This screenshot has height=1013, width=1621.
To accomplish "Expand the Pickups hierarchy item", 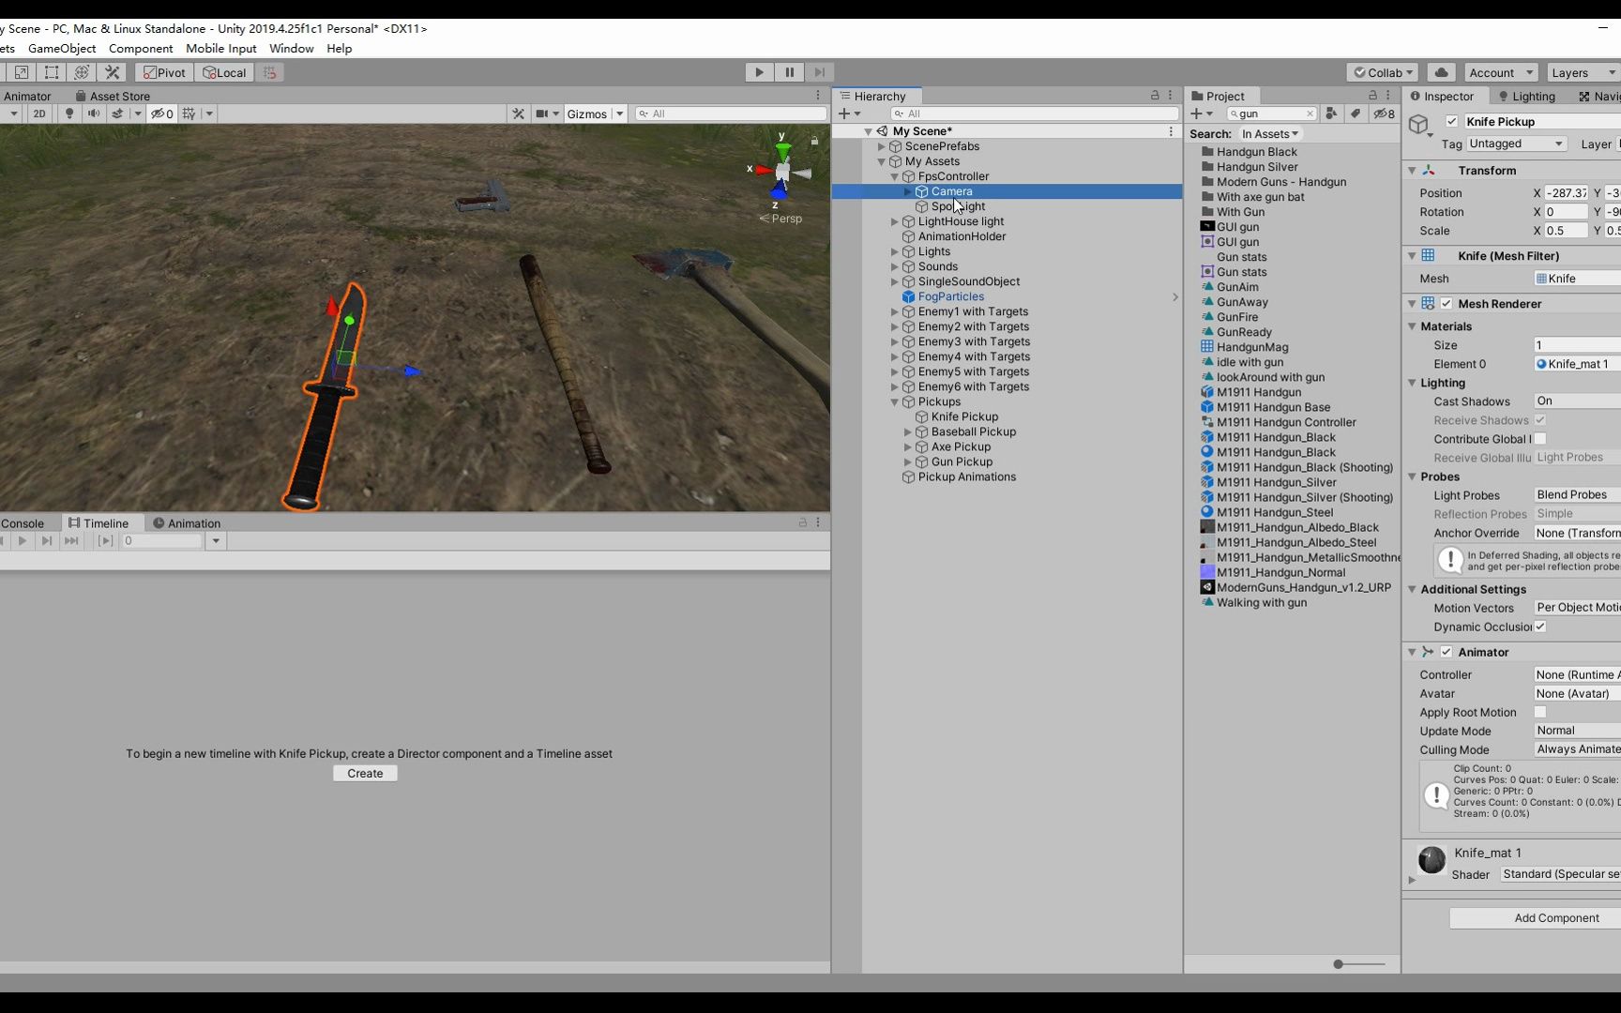I will click(895, 401).
